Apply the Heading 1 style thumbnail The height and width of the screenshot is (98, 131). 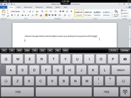(x=97, y=13)
